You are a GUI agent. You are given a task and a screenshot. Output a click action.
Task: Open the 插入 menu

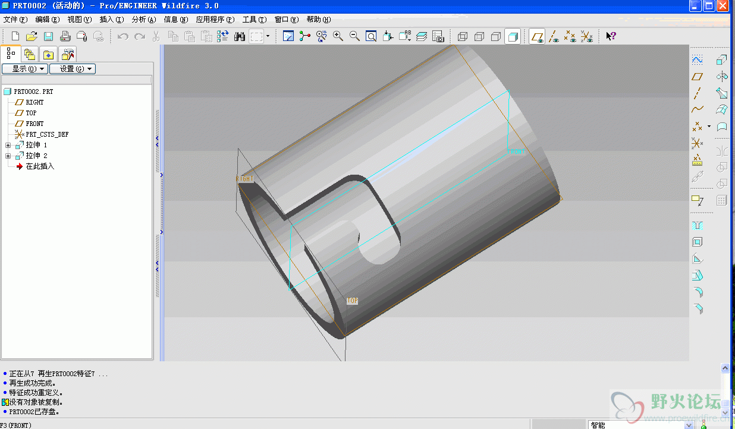(x=112, y=20)
